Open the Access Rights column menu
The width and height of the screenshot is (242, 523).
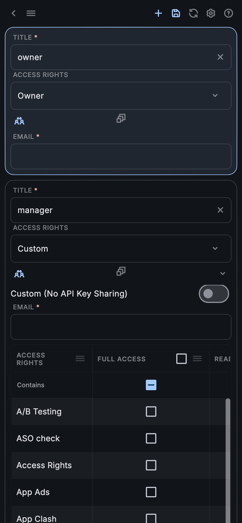(x=80, y=359)
